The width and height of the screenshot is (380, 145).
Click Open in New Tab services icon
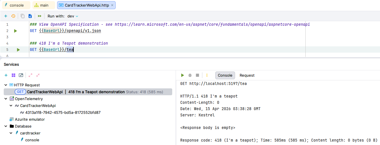[x=21, y=75]
